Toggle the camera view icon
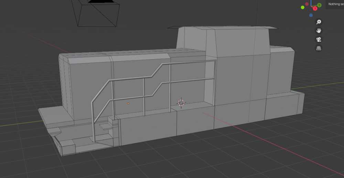 tap(319, 39)
